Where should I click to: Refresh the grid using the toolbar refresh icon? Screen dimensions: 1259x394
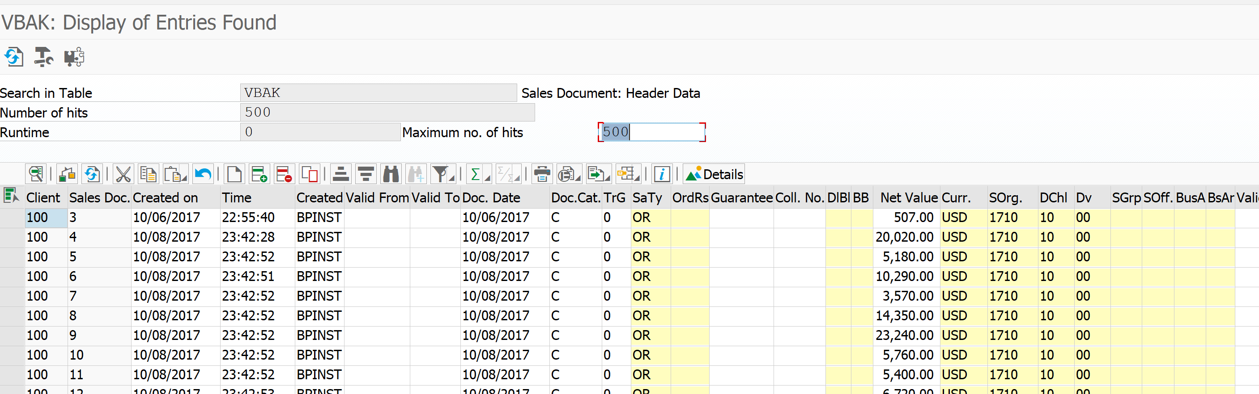pos(92,174)
